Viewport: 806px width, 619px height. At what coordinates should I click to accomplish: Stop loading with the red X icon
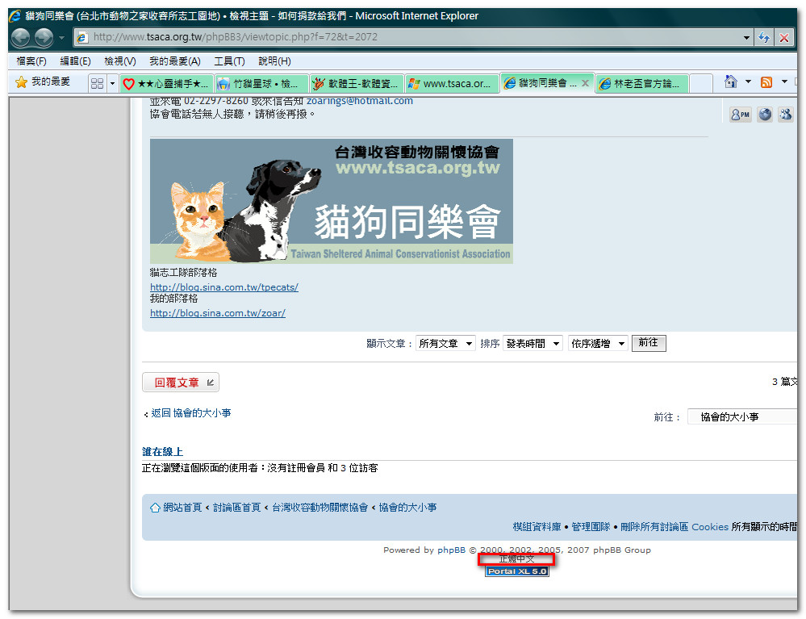[x=784, y=38]
